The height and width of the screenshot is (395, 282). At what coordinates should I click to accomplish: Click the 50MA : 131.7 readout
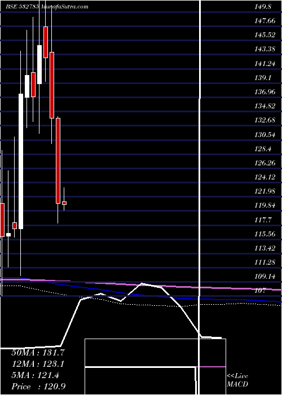pyautogui.click(x=38, y=353)
